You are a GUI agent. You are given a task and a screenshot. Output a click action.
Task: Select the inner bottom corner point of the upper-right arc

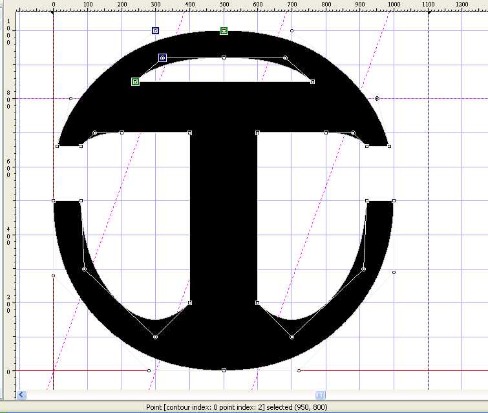[x=367, y=146]
